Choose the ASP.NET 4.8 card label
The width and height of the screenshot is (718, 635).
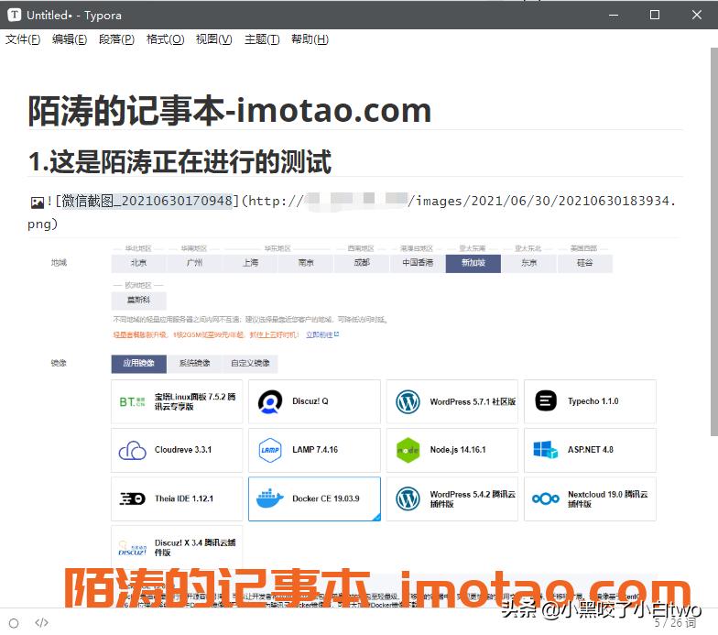pyautogui.click(x=590, y=450)
